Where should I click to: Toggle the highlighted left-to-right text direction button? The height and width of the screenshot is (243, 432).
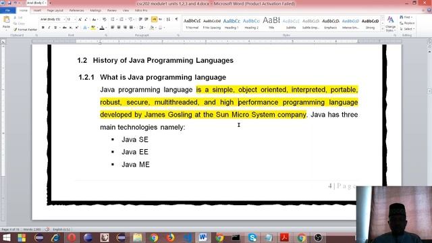(154, 20)
